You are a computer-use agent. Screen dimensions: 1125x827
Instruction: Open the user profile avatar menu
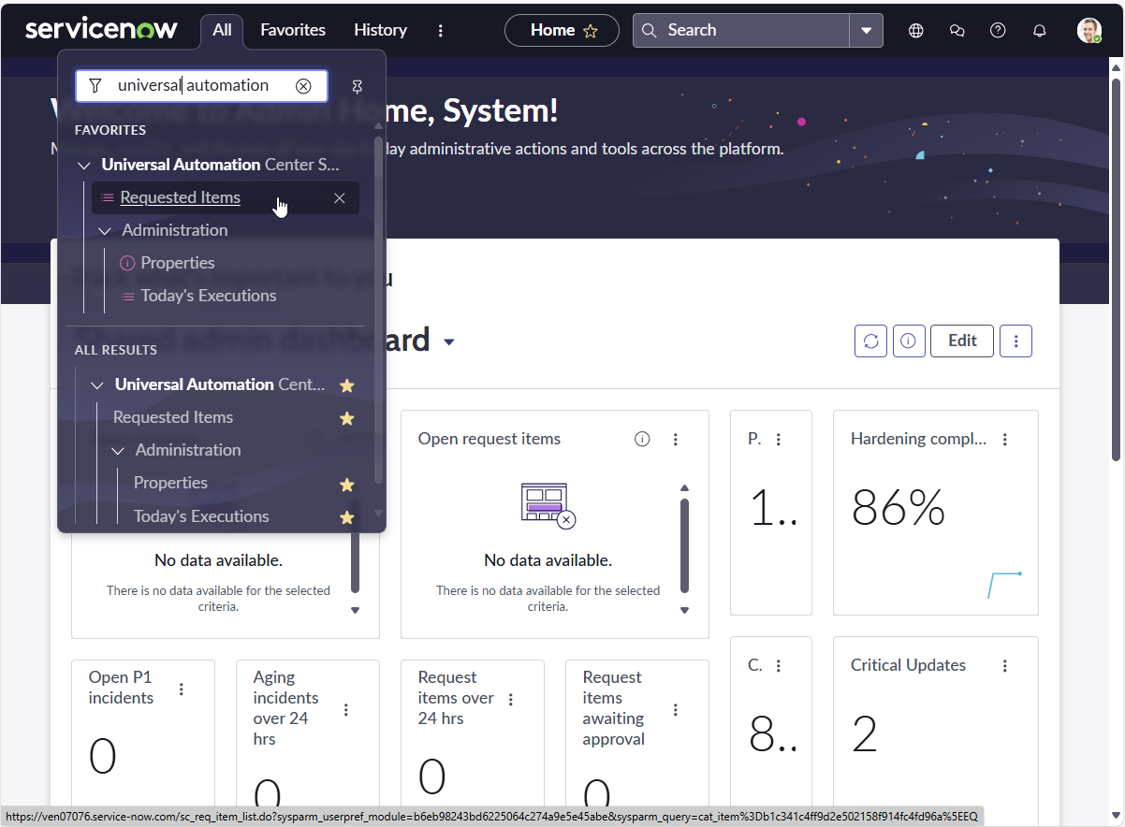click(x=1088, y=30)
